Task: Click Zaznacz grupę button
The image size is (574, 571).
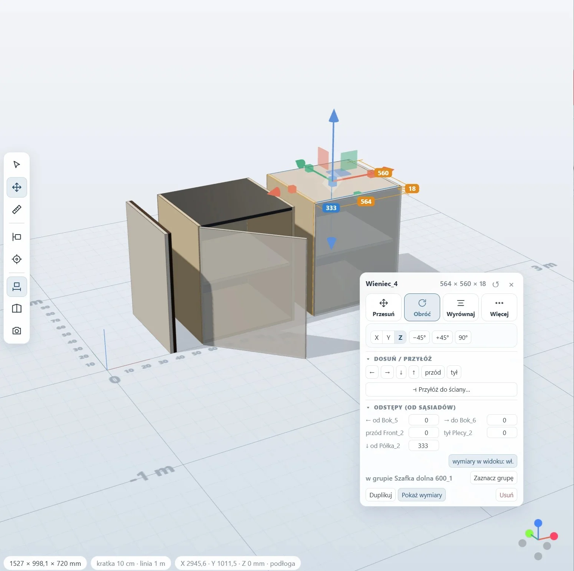Action: pyautogui.click(x=494, y=478)
